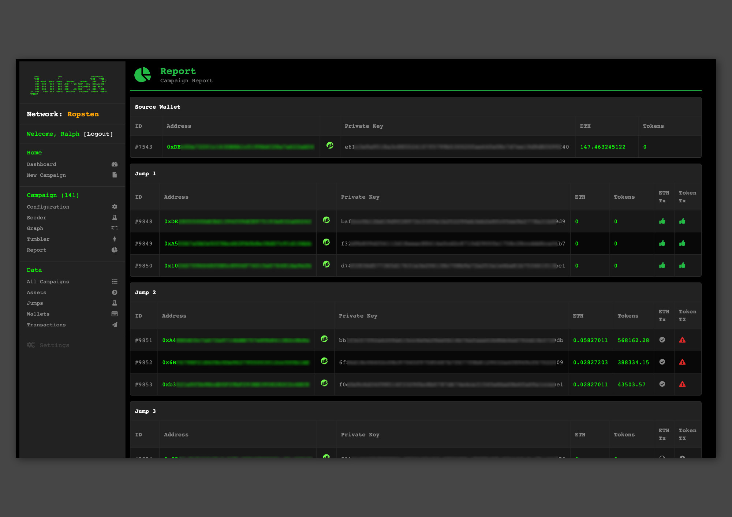732x517 pixels.
Task: Click the Settings gears icon
Action: point(31,345)
